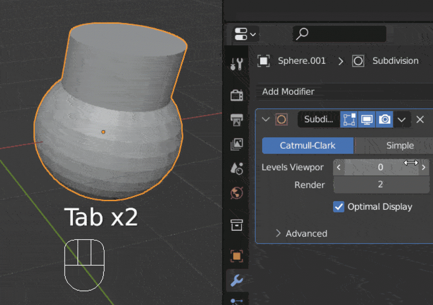Open the Tool properties tab
This screenshot has height=305, width=433.
click(237, 64)
